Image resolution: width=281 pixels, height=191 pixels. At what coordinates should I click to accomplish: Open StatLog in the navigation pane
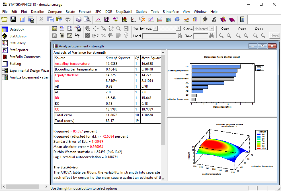[x=15, y=63]
